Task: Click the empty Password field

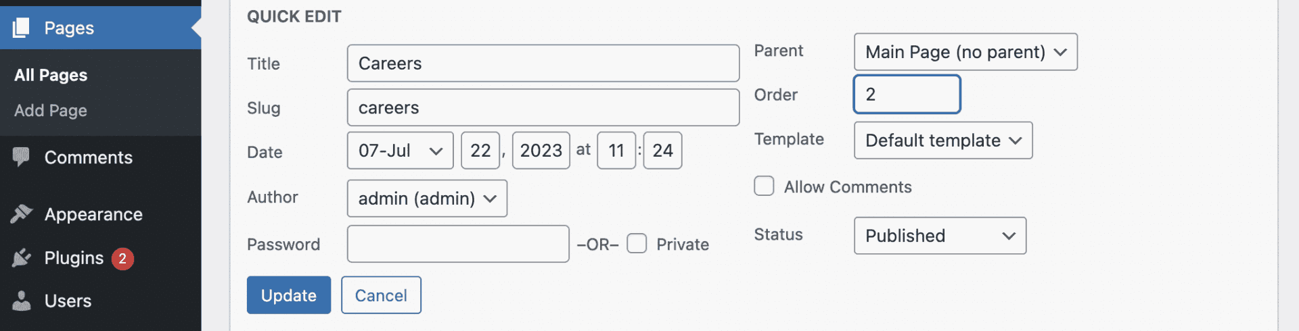Action: point(457,244)
